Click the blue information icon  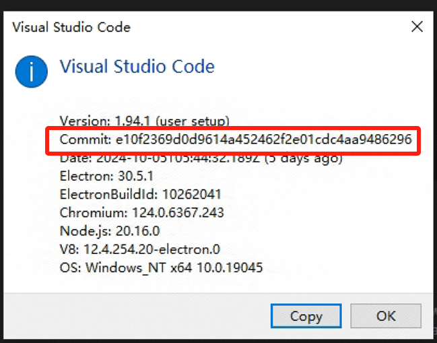pos(32,71)
